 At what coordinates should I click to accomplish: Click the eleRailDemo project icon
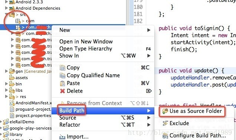[6, 122]
